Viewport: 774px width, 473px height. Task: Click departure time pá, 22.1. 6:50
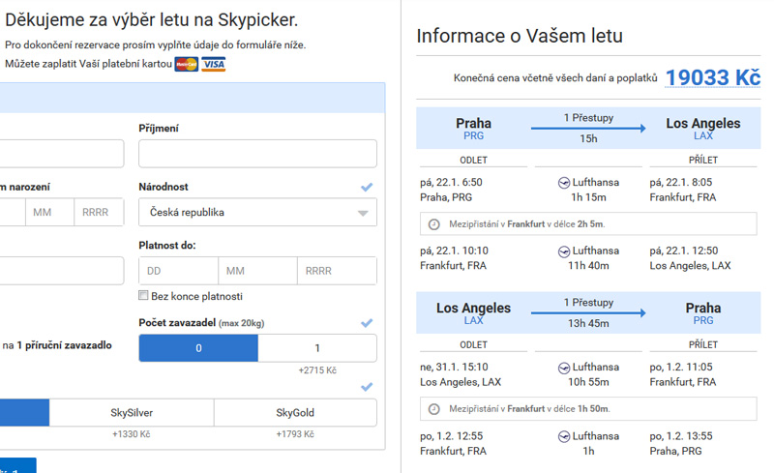coord(451,182)
